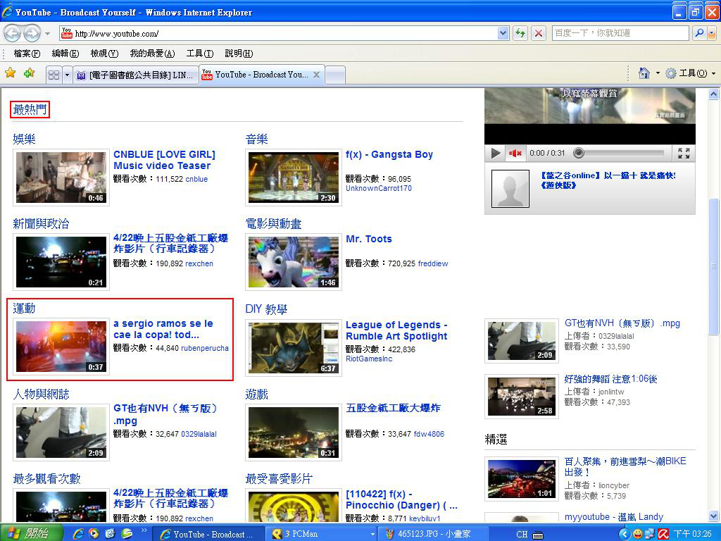Enter fullscreen mode in video player
Viewport: 721px width, 541px height.
(x=683, y=153)
